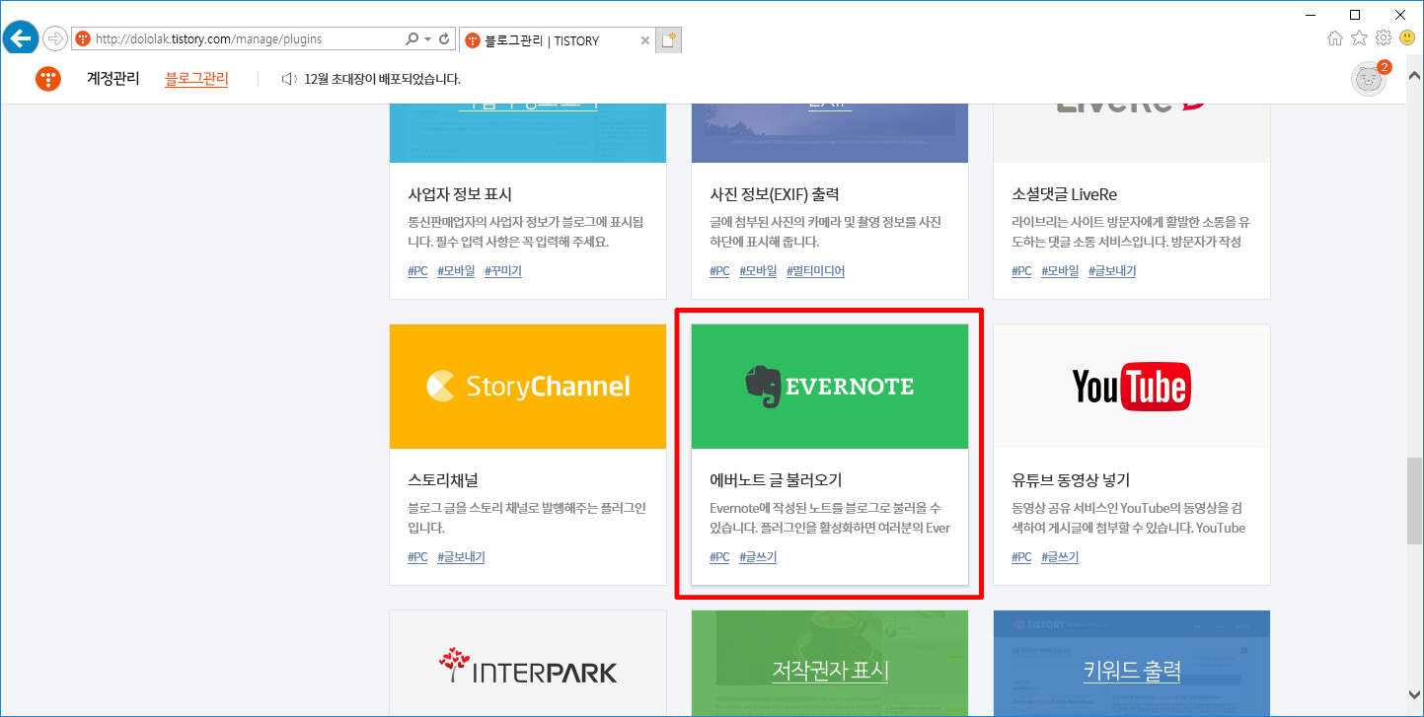
Task: Filter by #멀티미디어 tag
Action: (815, 271)
